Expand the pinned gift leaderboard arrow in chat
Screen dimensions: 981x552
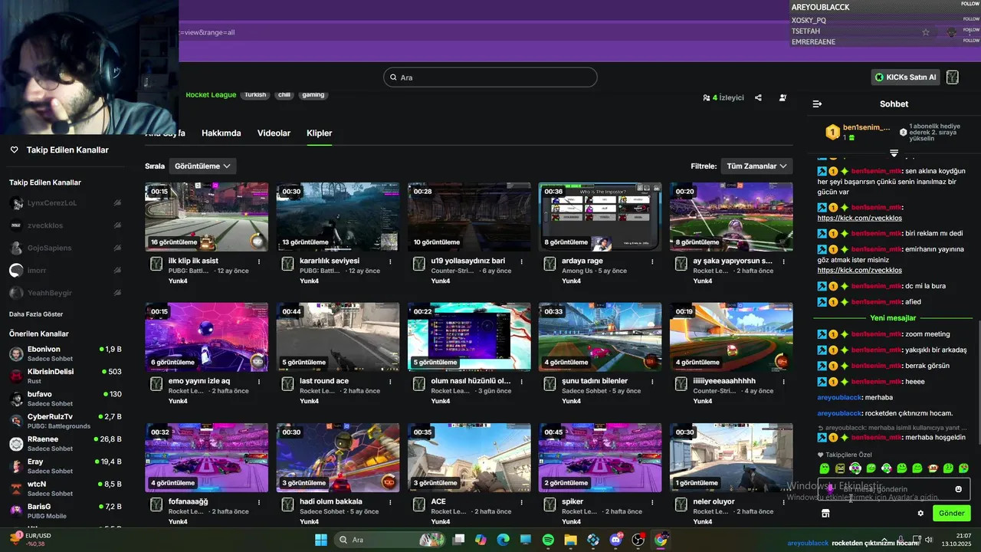click(x=894, y=153)
